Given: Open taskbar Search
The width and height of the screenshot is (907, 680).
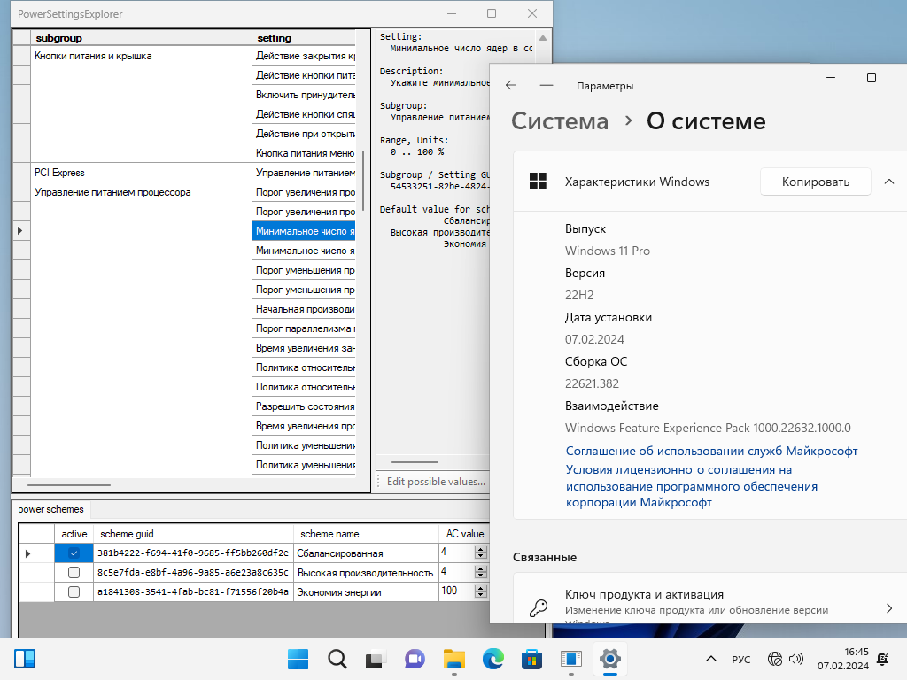Looking at the screenshot, I should click(337, 659).
